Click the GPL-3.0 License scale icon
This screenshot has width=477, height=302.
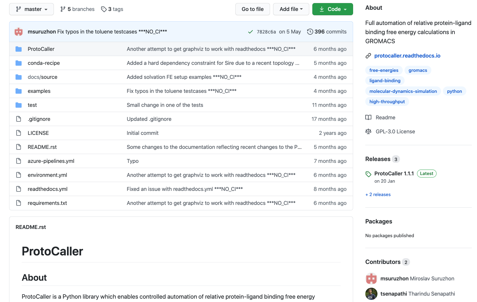368,132
